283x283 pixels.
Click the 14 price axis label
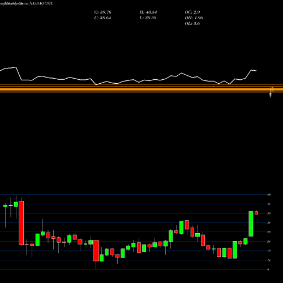click(269, 260)
